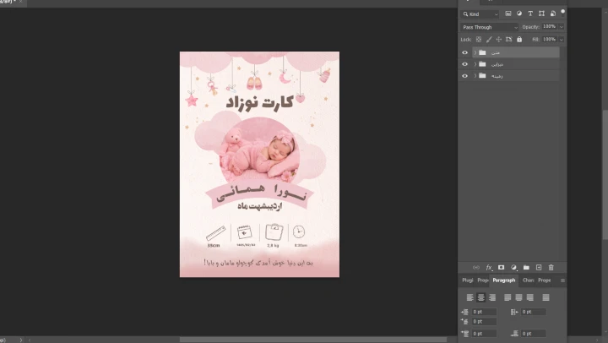Image resolution: width=608 pixels, height=343 pixels.
Task: Click the Opacity 100% value field
Action: [550, 27]
